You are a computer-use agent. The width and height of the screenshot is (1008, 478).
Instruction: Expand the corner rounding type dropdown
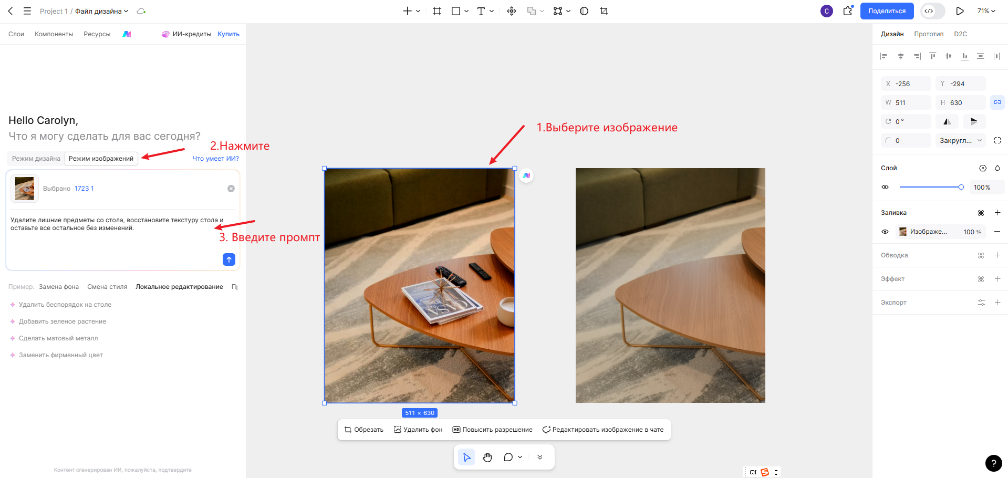(960, 140)
